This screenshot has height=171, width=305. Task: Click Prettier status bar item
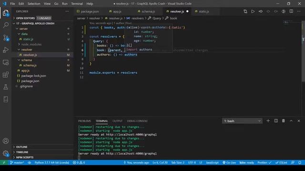(x=264, y=162)
